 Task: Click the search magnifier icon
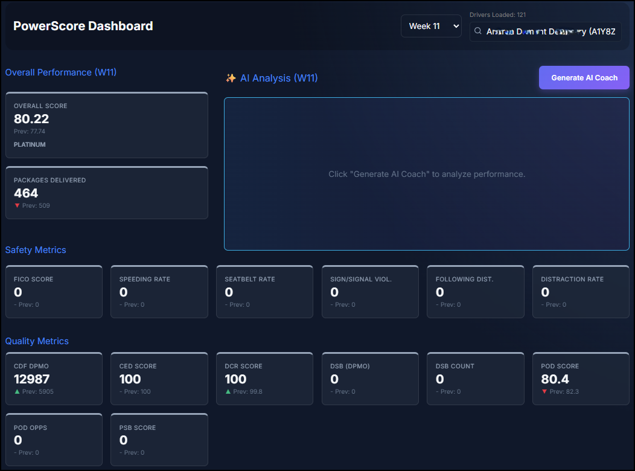[x=478, y=31]
